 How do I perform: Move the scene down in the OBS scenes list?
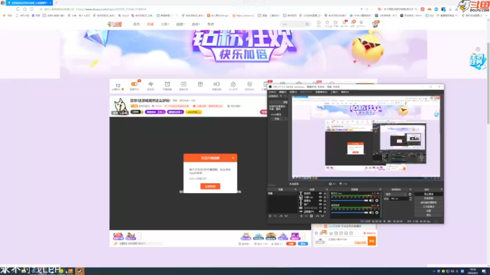coord(286,216)
